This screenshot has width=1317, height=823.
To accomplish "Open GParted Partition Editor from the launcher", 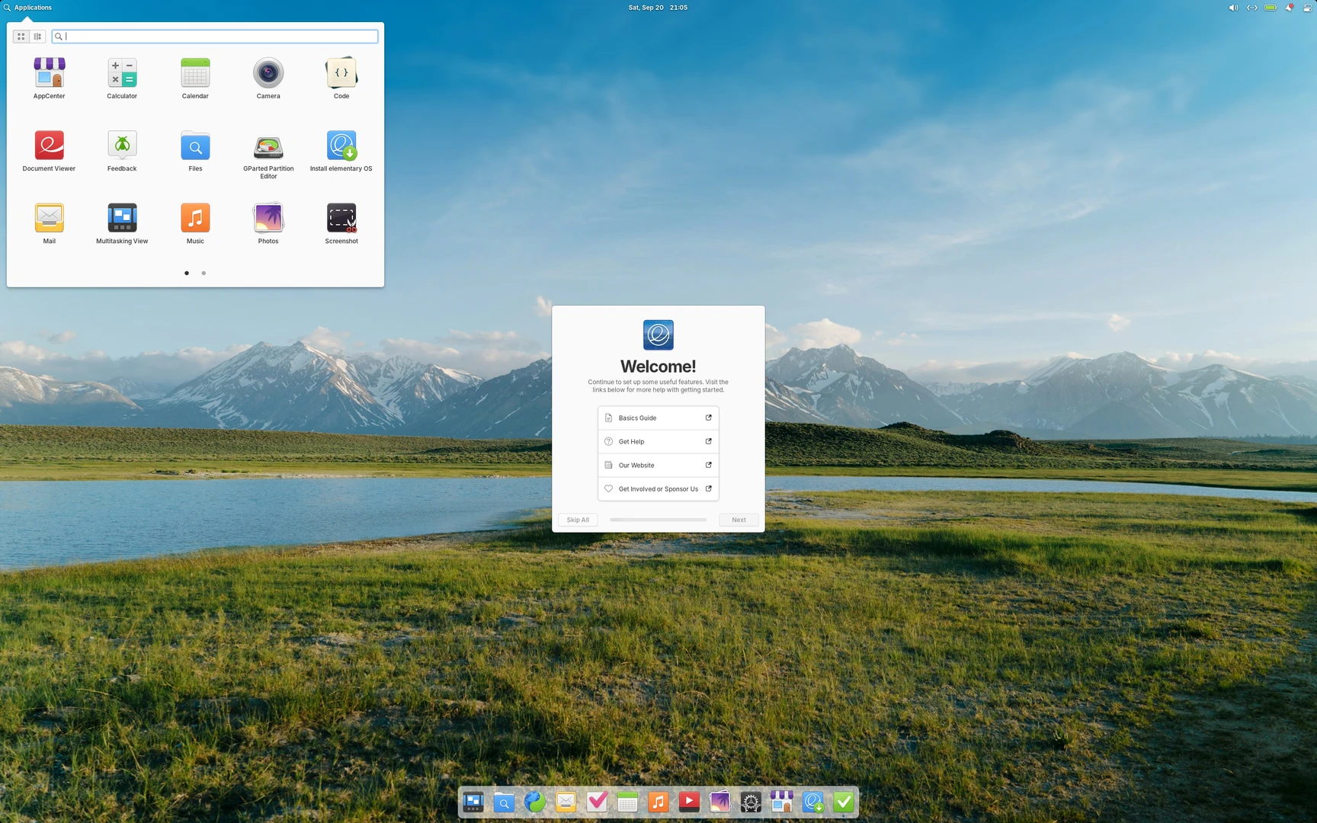I will coord(268,146).
